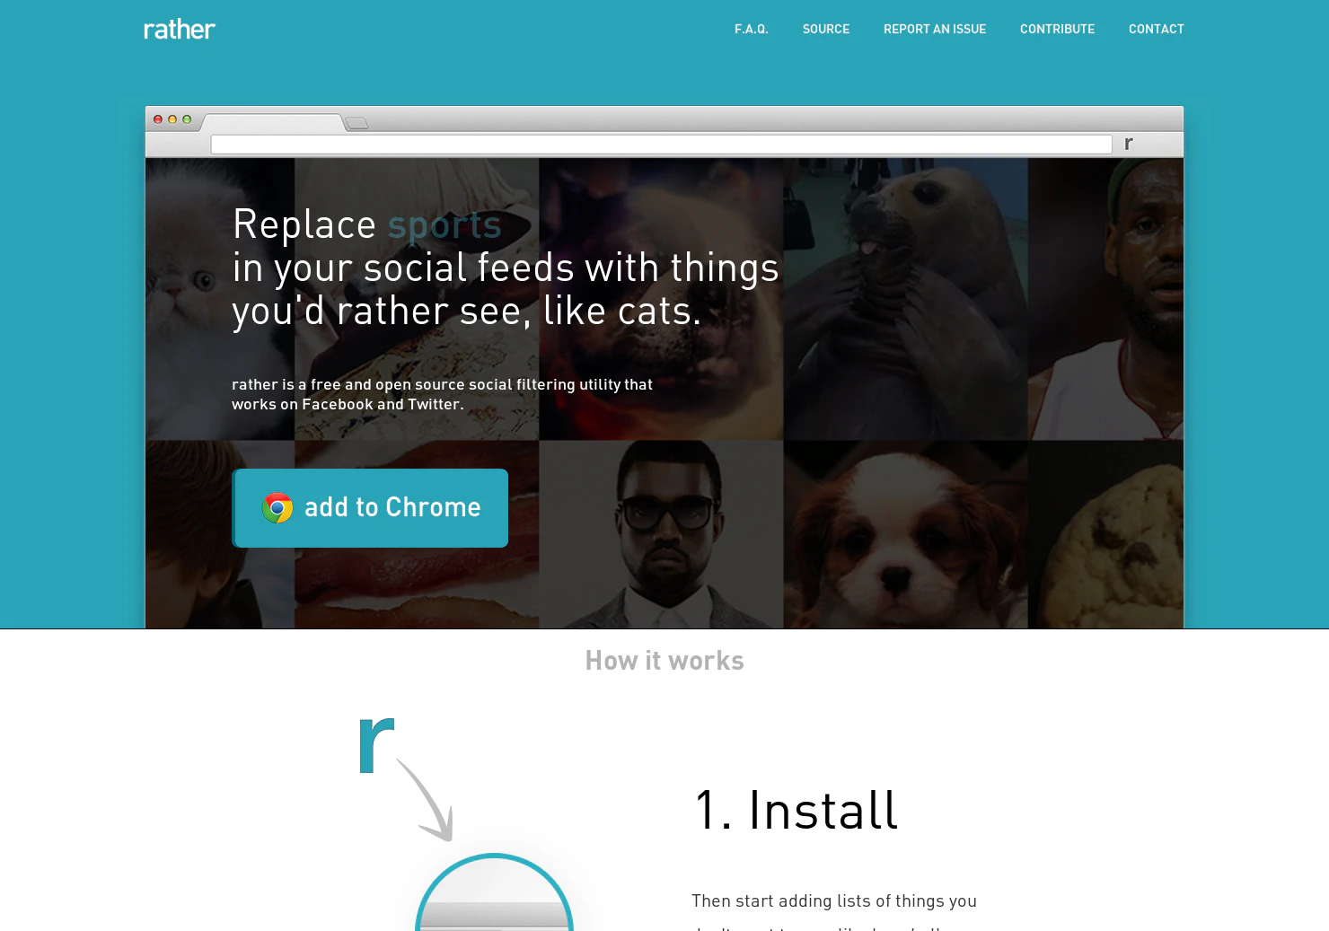Screen dimensions: 1329x931
Task: Select CONTACT in the top navigation
Action: click(x=1157, y=30)
